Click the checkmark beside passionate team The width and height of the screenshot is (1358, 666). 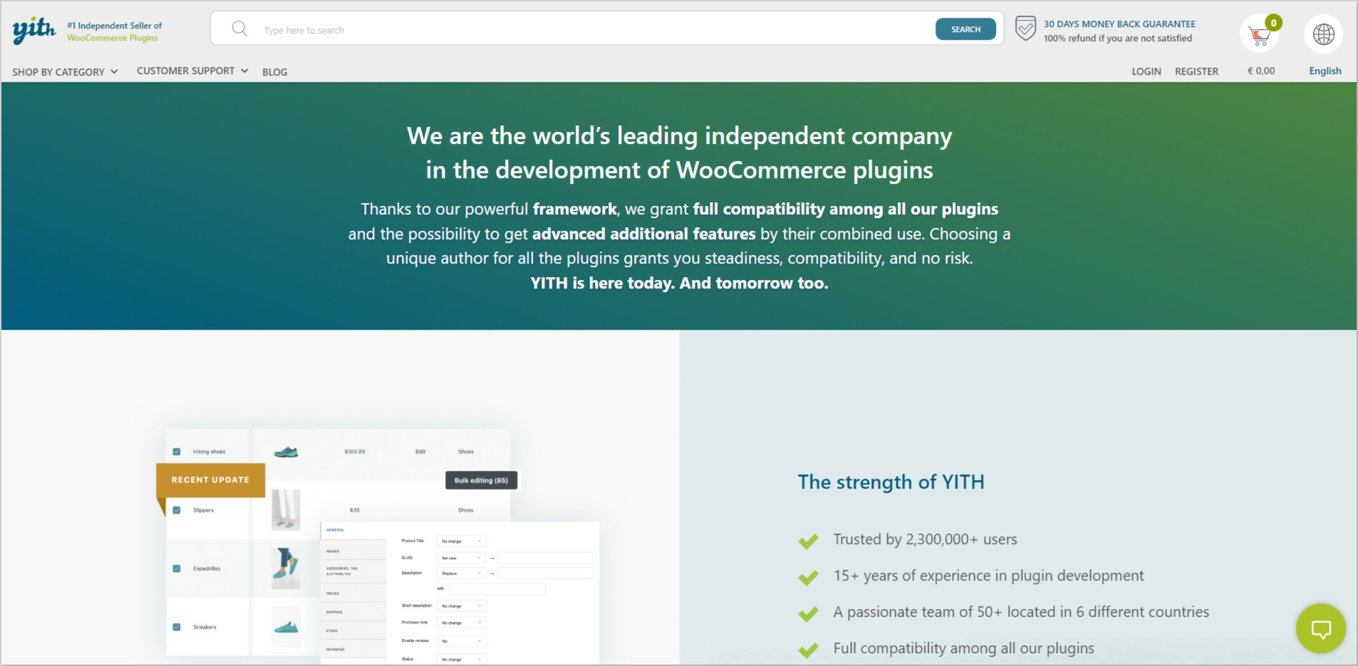808,614
